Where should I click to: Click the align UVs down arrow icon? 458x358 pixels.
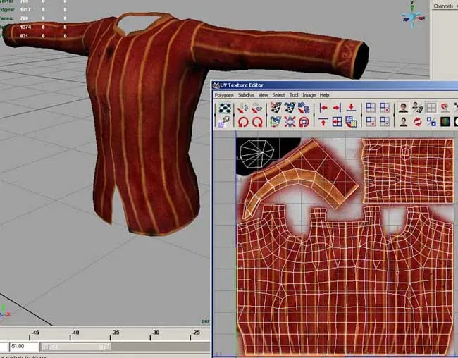(351, 109)
